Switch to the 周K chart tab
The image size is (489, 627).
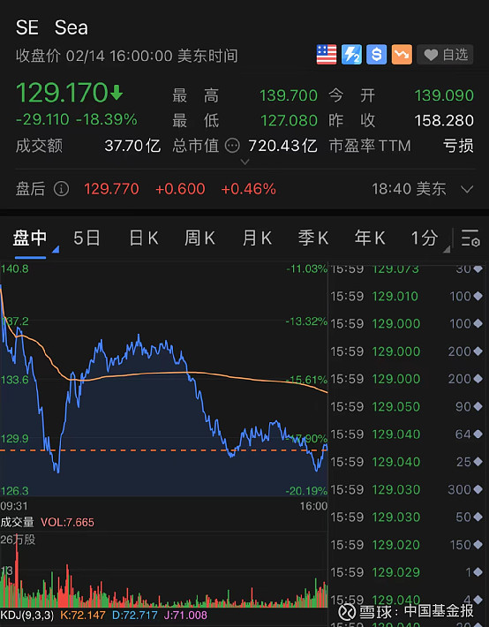pyautogui.click(x=199, y=238)
